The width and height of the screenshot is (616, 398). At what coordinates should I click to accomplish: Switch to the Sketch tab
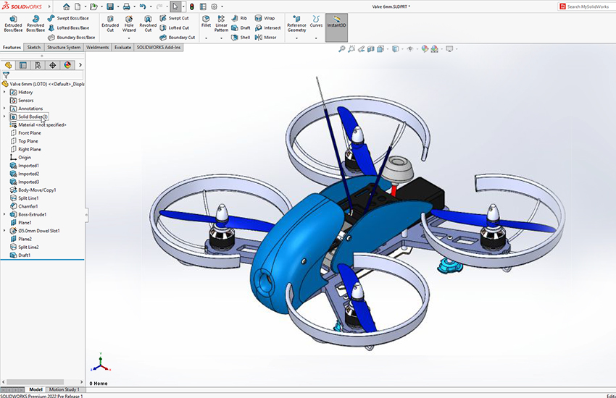coord(34,48)
